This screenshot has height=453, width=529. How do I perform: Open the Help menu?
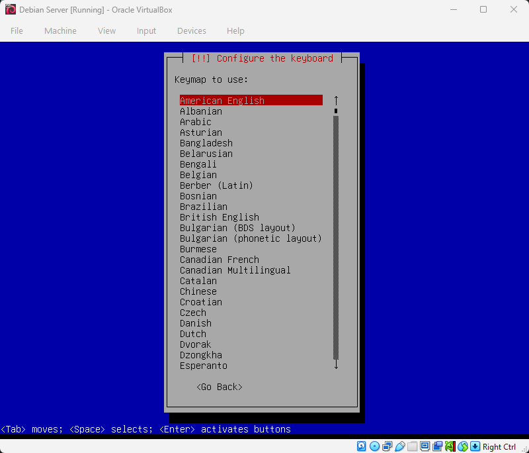(235, 30)
